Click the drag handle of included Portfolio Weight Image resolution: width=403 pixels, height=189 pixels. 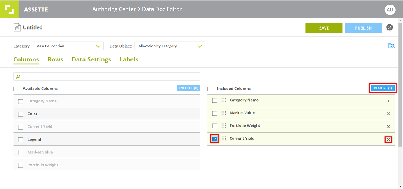coord(224,126)
